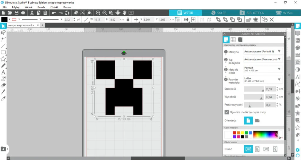Viewport: 301px width, 160px height.
Task: Select the Line drawing tool
Action: point(3,46)
